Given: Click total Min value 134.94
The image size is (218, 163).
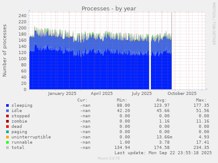Looking at the screenshot, I should click(x=122, y=148).
